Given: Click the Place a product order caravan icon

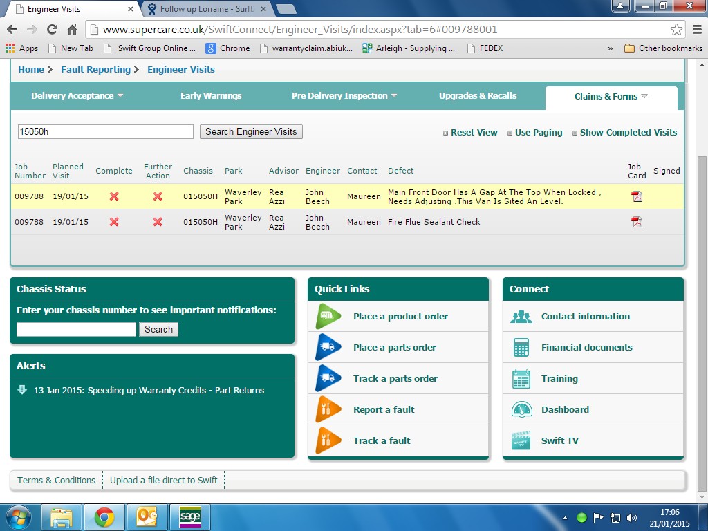Looking at the screenshot, I should 328,316.
